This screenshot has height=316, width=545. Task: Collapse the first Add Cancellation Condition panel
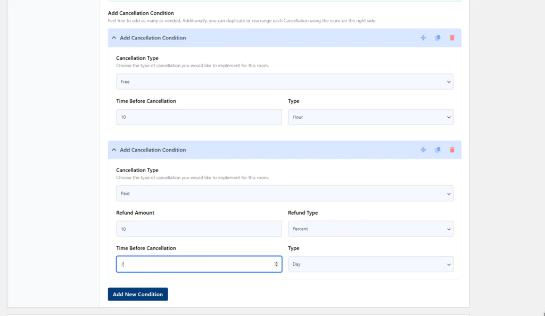(114, 38)
